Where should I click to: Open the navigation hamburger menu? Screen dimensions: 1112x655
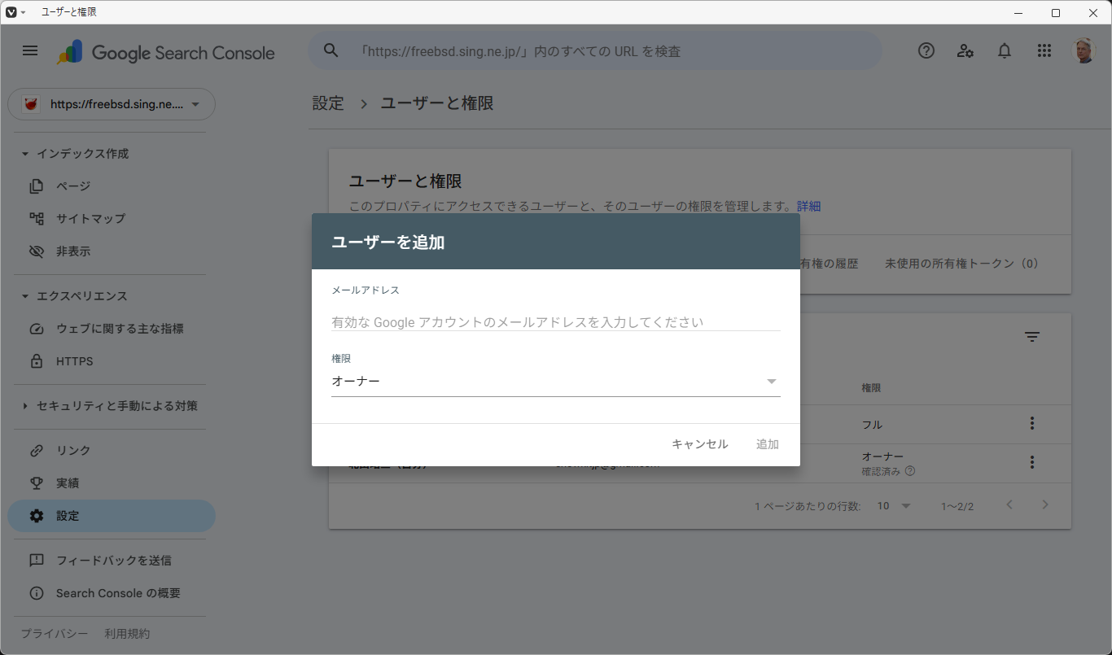(30, 50)
